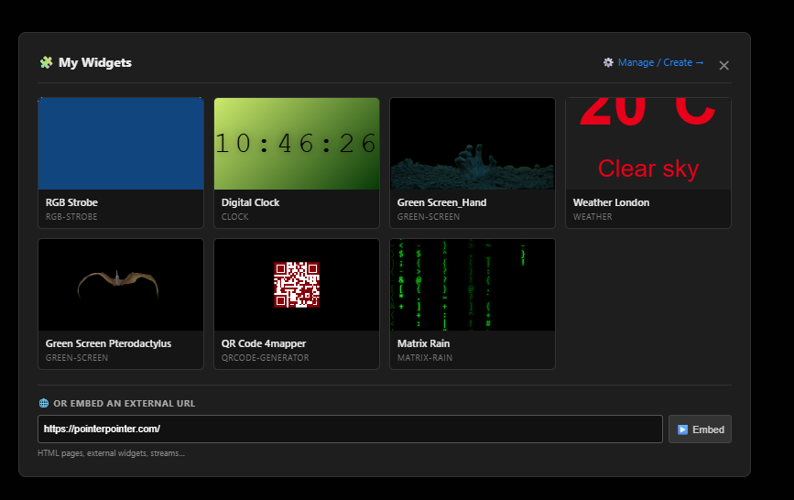Click the 'WEATHER' type label
Viewport: 794px width, 500px height.
593,217
